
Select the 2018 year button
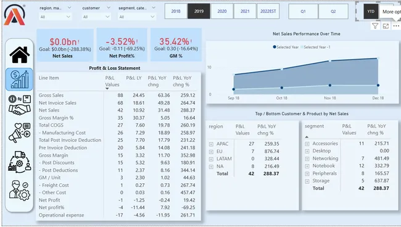(176, 11)
